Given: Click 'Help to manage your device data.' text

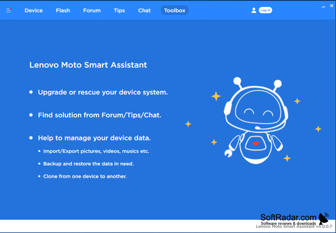Looking at the screenshot, I should click(94, 138).
